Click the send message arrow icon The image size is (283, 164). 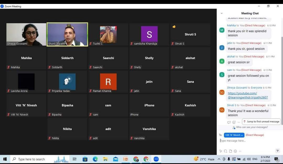pyautogui.click(x=277, y=151)
